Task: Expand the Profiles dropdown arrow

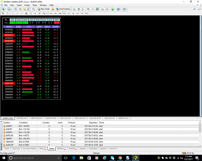Action: click(11, 9)
